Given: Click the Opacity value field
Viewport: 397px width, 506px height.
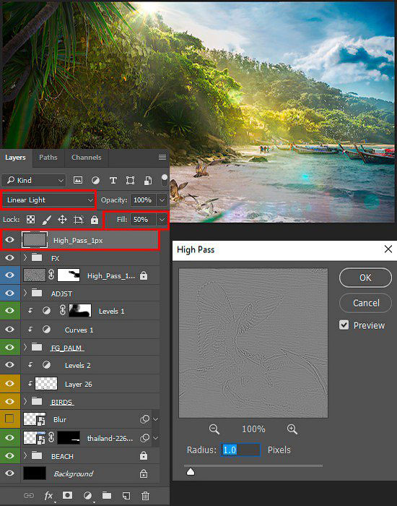Looking at the screenshot, I should 144,200.
